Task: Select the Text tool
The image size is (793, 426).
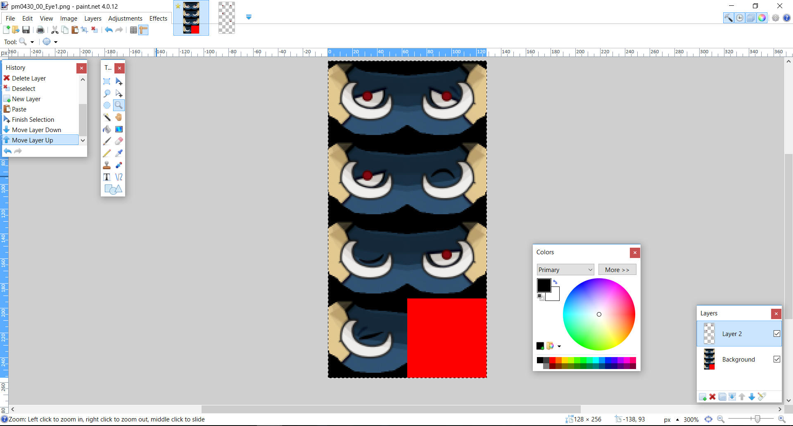Action: point(107,177)
